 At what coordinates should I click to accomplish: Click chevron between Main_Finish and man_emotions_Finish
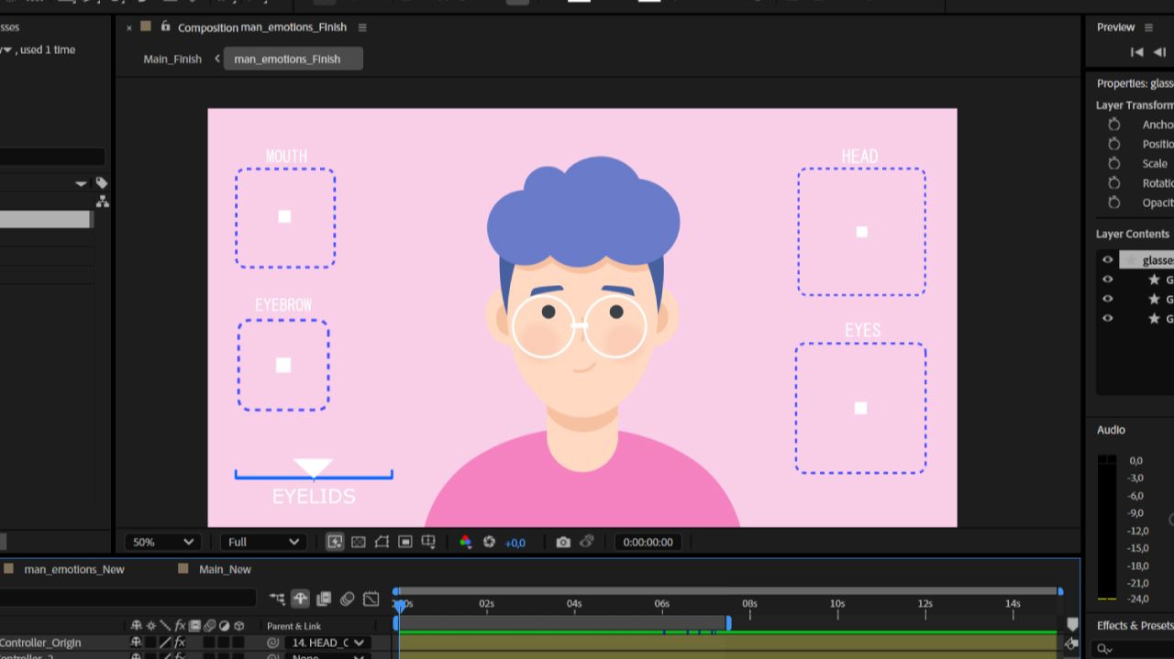[217, 59]
